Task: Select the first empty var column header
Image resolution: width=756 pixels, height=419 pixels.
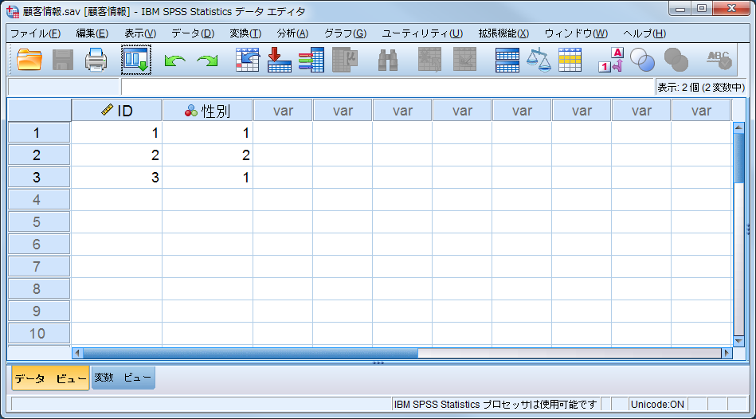Action: point(283,111)
